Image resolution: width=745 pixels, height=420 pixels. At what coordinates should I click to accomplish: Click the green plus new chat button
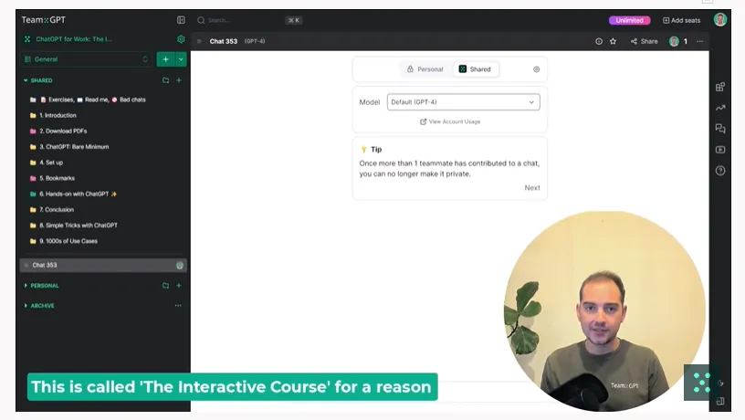(x=165, y=59)
